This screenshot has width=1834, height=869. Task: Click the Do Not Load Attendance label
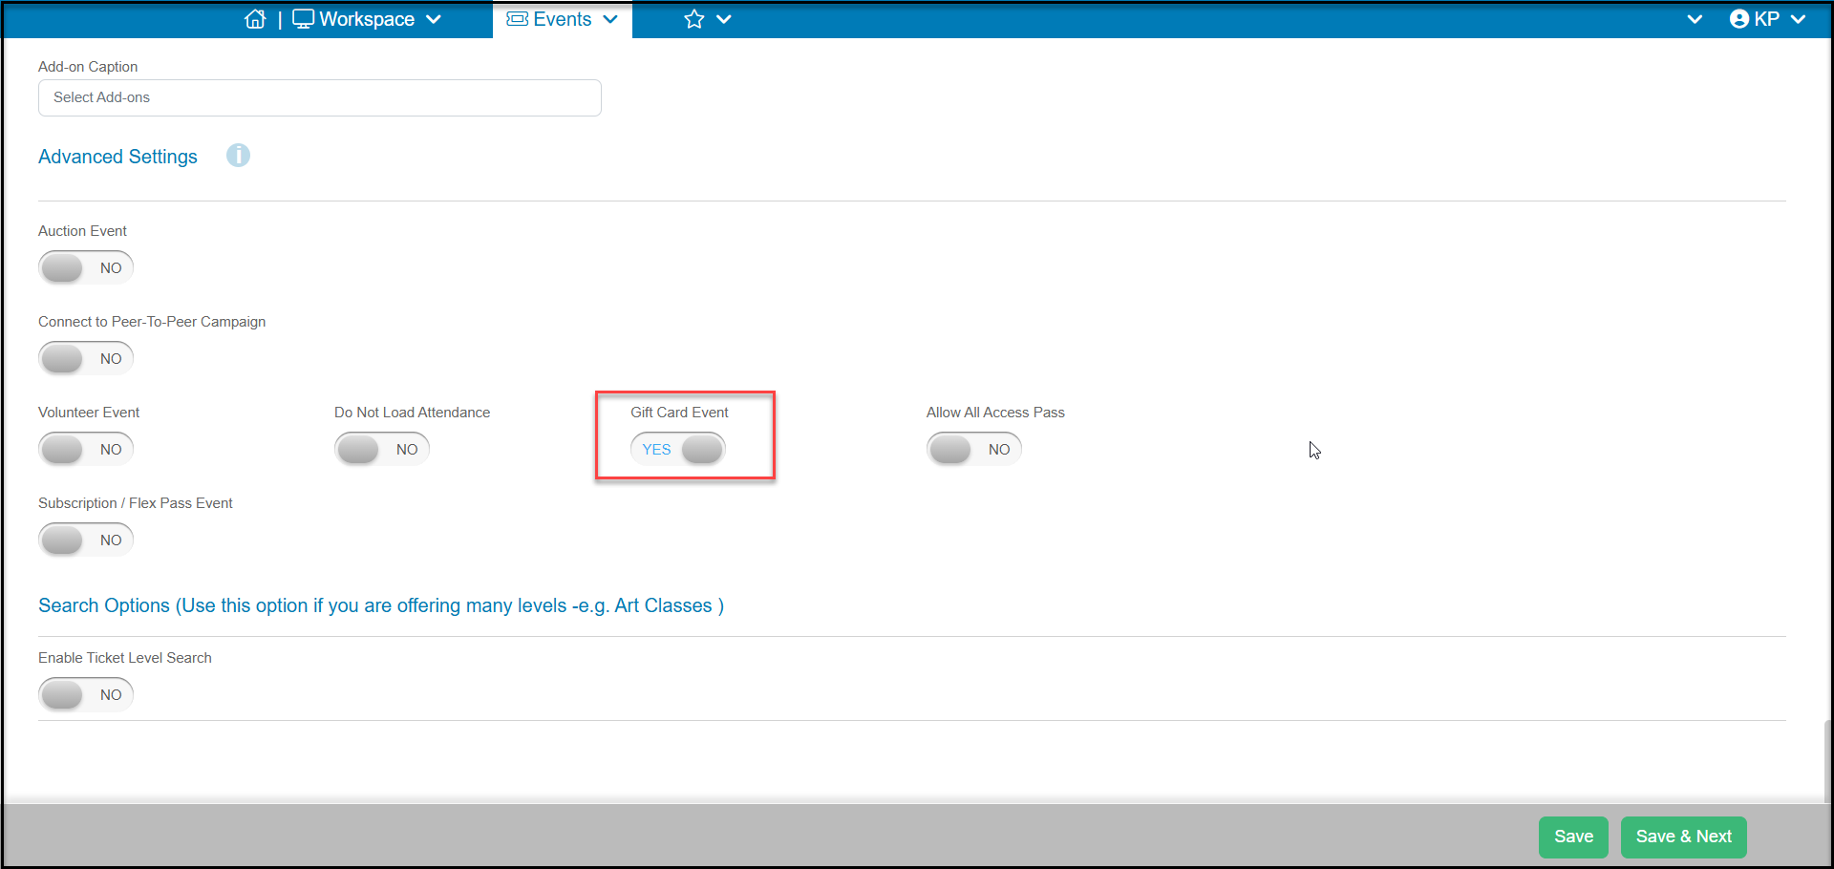412,413
